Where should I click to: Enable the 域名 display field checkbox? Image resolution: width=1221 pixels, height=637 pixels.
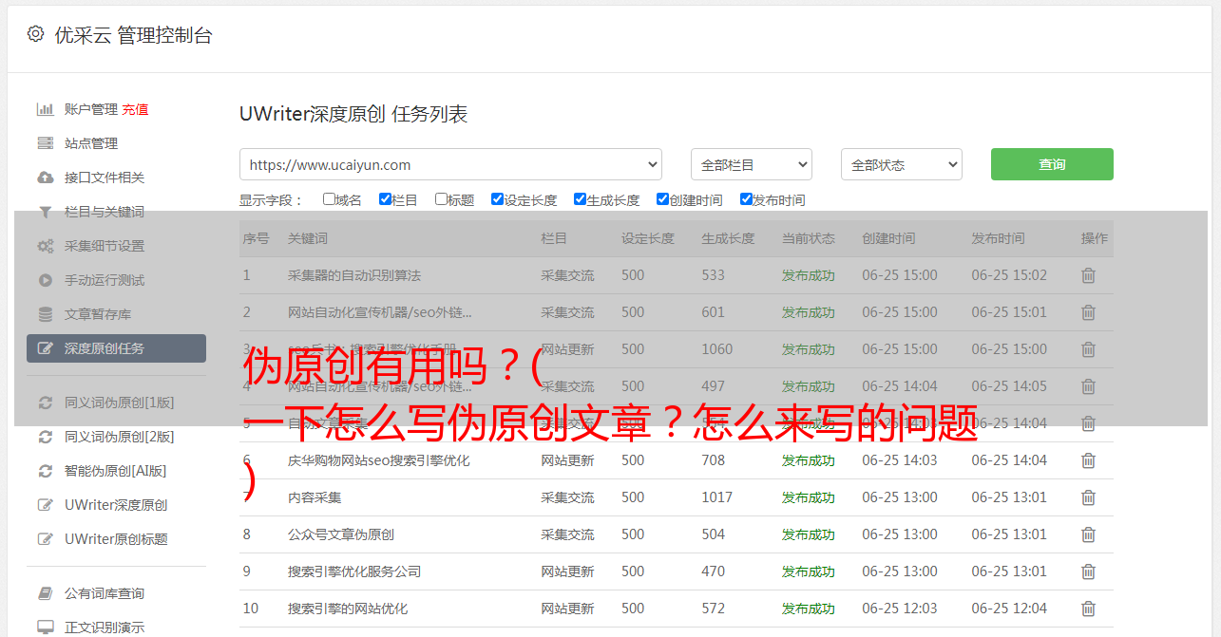click(x=329, y=199)
